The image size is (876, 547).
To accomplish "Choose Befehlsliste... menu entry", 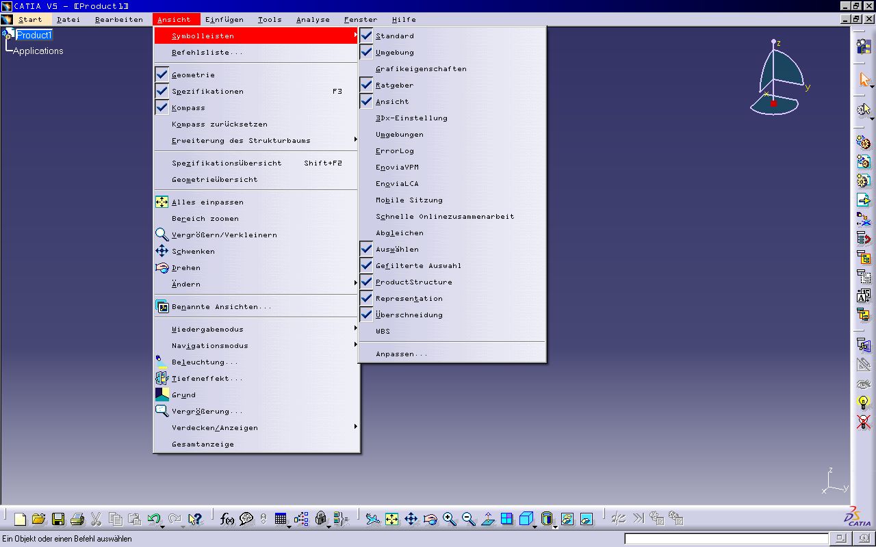I will pos(257,52).
